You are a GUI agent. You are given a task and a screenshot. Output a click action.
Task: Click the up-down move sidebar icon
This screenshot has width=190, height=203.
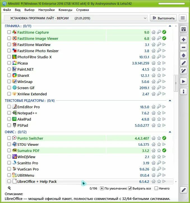coord(183,55)
